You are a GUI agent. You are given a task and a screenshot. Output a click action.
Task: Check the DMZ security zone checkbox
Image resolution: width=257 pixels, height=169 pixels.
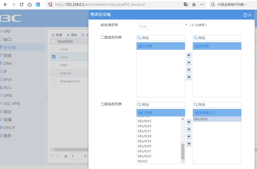[x=54, y=65]
